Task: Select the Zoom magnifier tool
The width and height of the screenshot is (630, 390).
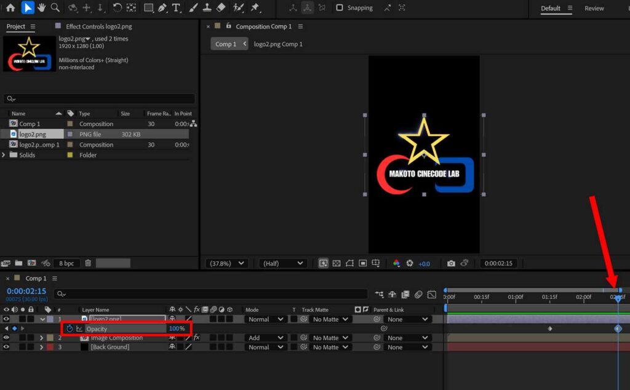Action: point(55,7)
